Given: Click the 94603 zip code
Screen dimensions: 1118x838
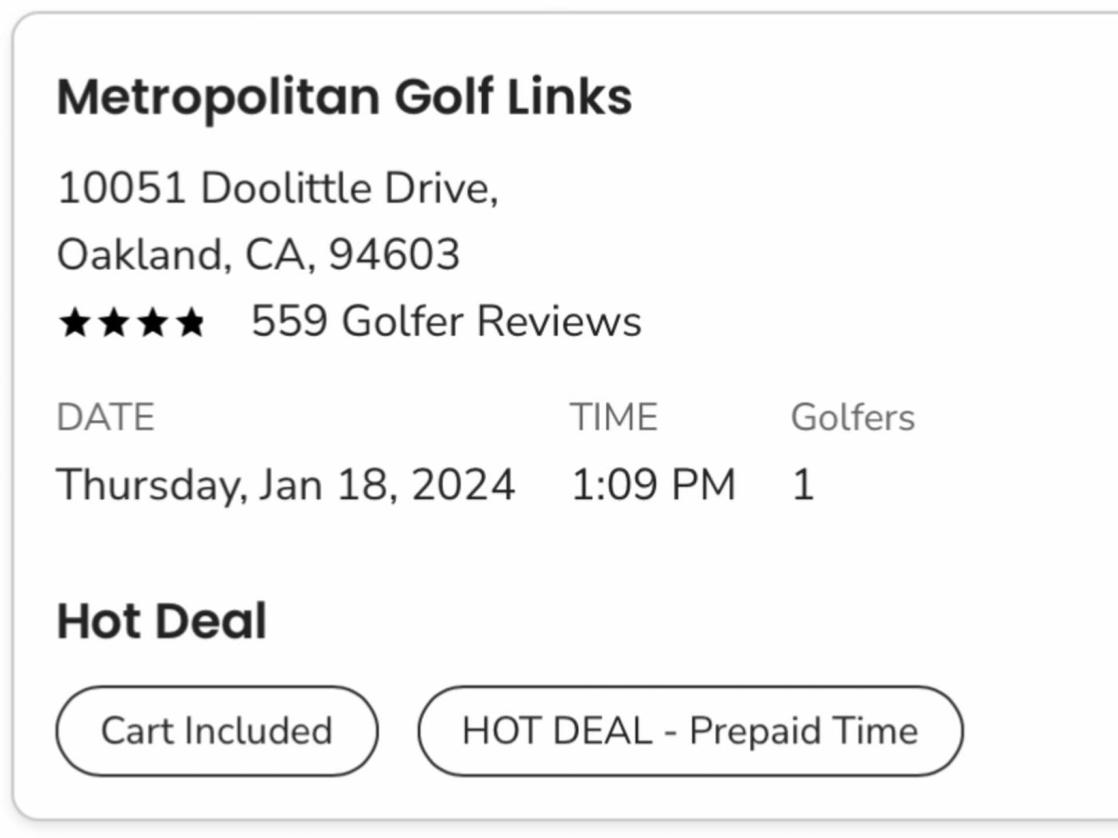Looking at the screenshot, I should point(394,255).
